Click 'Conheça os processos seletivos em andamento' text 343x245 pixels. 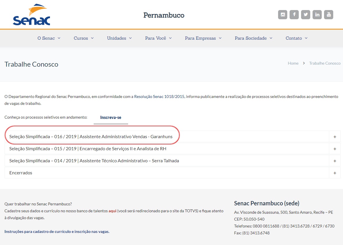tap(46, 117)
